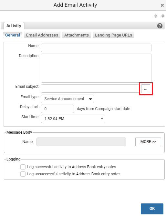Expand the Start time dropdown arrow

coord(102,119)
